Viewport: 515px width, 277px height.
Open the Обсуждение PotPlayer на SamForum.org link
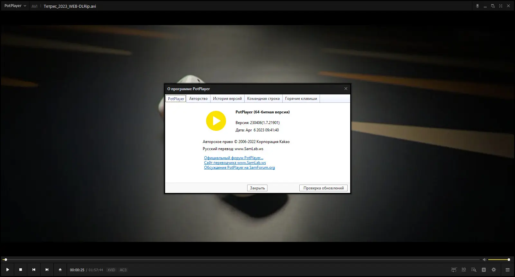point(239,167)
